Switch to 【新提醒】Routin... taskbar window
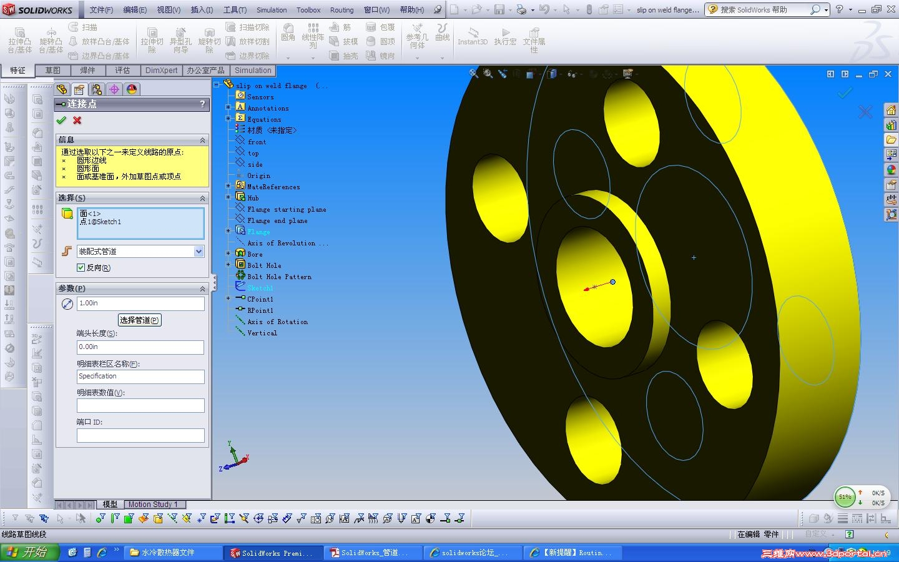Viewport: 899px width, 562px height. click(574, 553)
